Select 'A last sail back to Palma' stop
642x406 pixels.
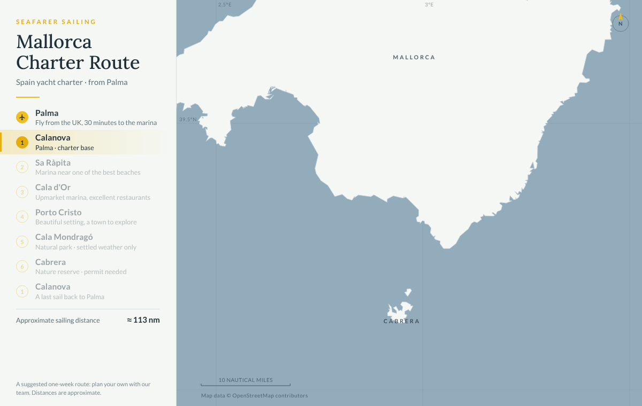[x=88, y=291]
